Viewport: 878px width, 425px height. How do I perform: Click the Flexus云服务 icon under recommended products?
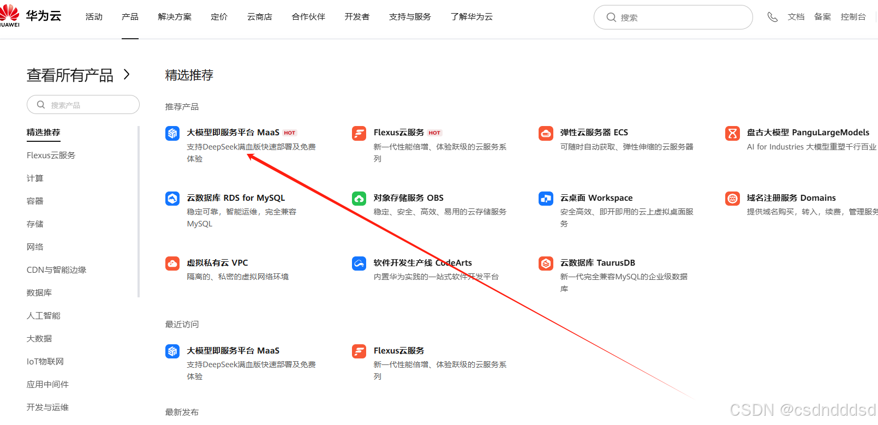[359, 133]
